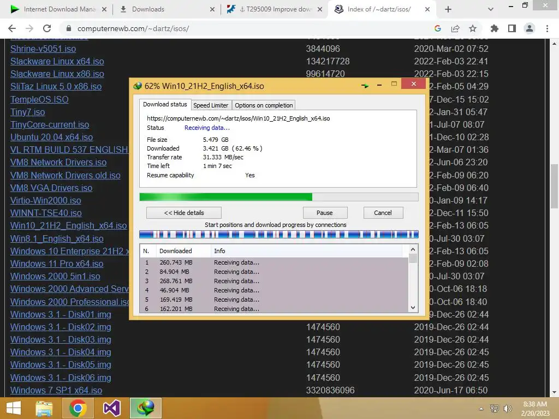Maximize the IDM download dialog
Viewport: 559px width, 419px height.
394,83
